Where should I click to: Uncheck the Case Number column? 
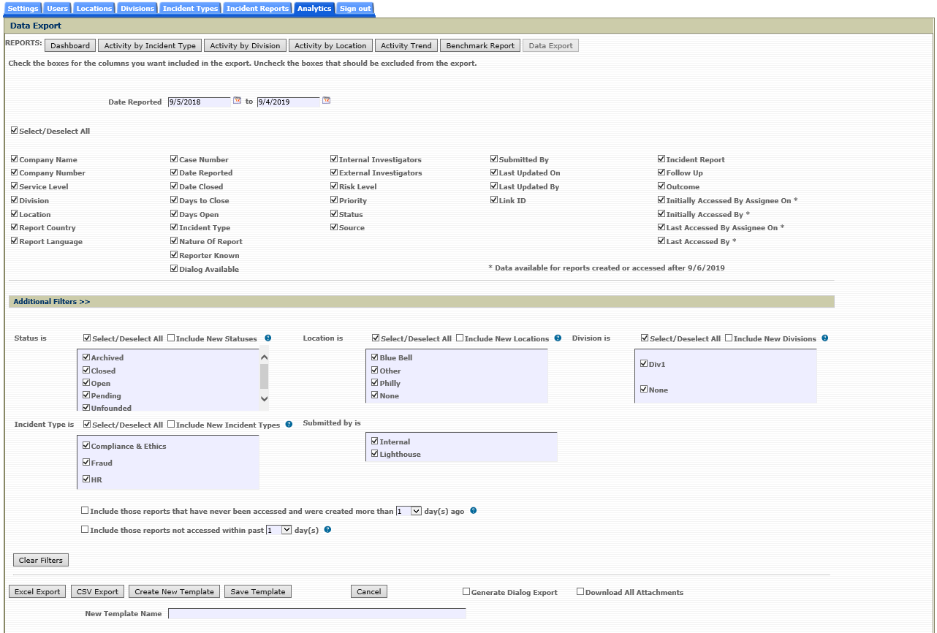tap(174, 159)
